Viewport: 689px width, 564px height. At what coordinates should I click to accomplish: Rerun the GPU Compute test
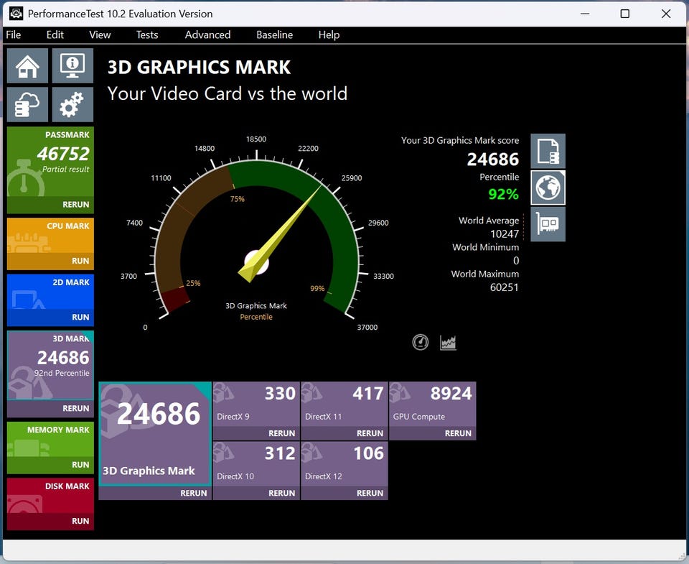point(458,433)
